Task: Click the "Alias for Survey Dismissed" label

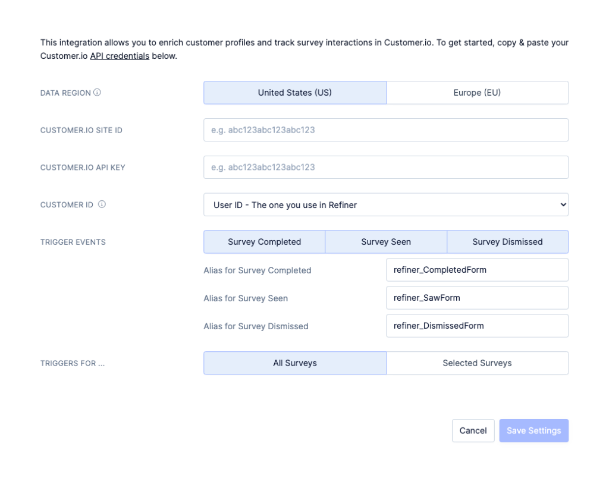Action: (x=256, y=326)
